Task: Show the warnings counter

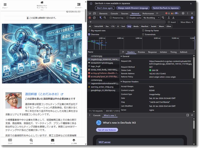Action: tap(173, 13)
